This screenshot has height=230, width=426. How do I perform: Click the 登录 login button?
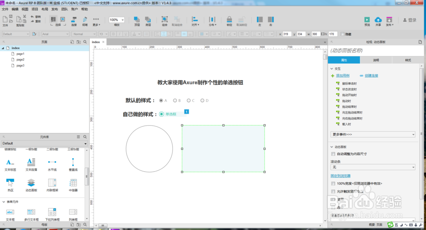coord(410,20)
